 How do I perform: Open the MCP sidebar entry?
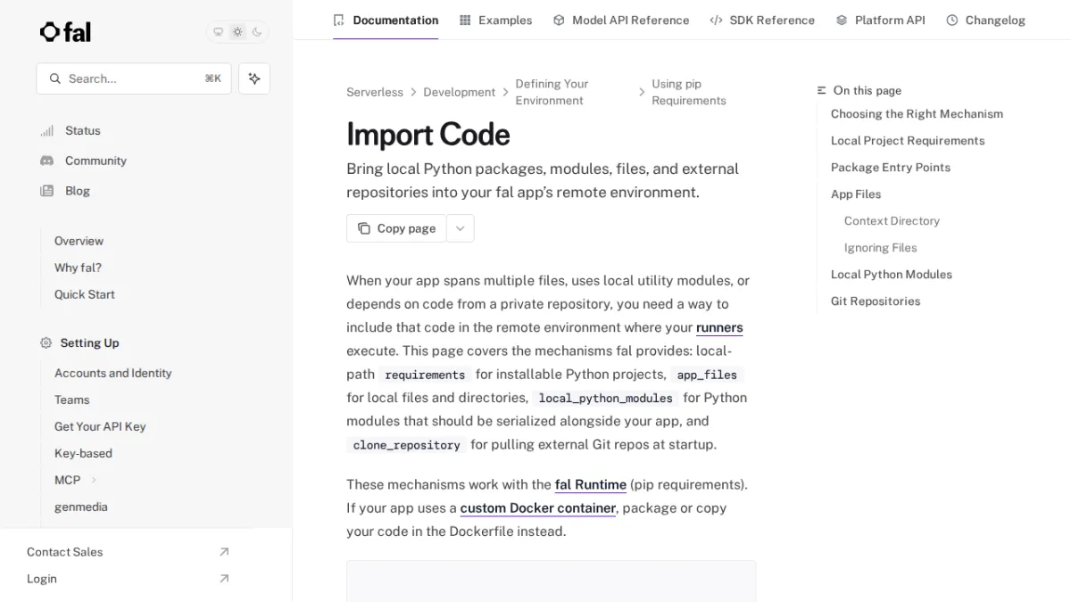(67, 480)
